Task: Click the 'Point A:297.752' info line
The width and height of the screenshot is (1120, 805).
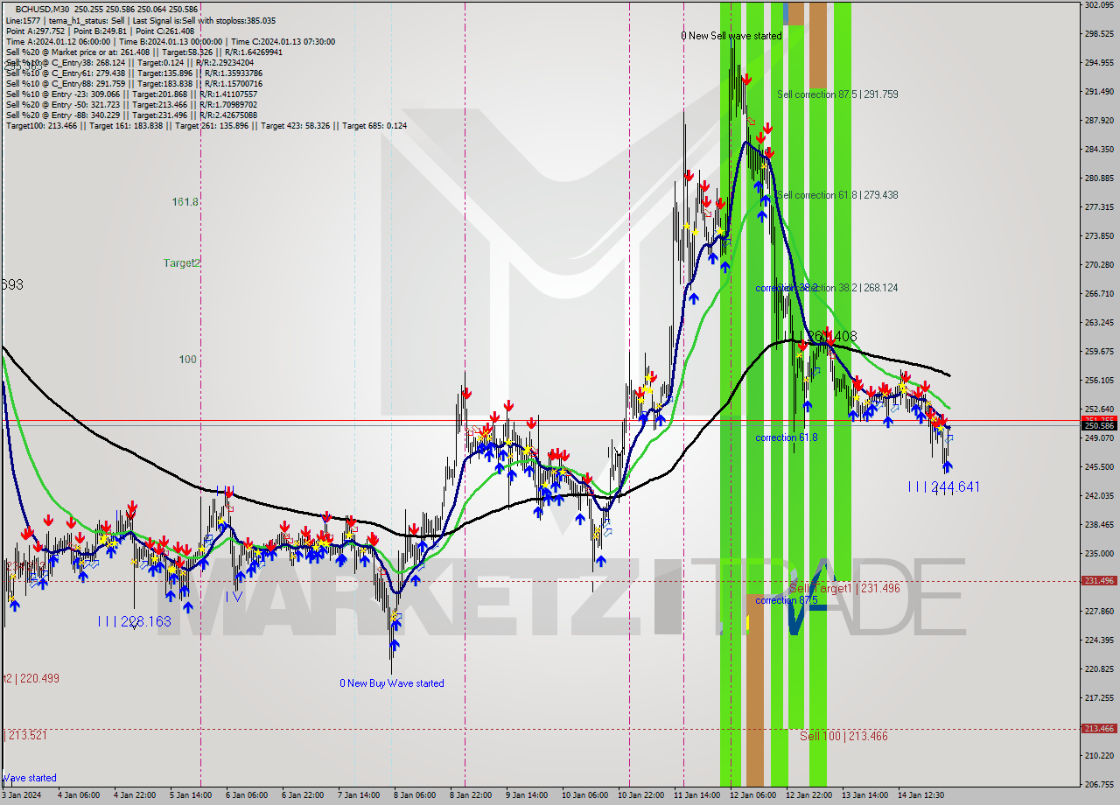Action: 100,31
